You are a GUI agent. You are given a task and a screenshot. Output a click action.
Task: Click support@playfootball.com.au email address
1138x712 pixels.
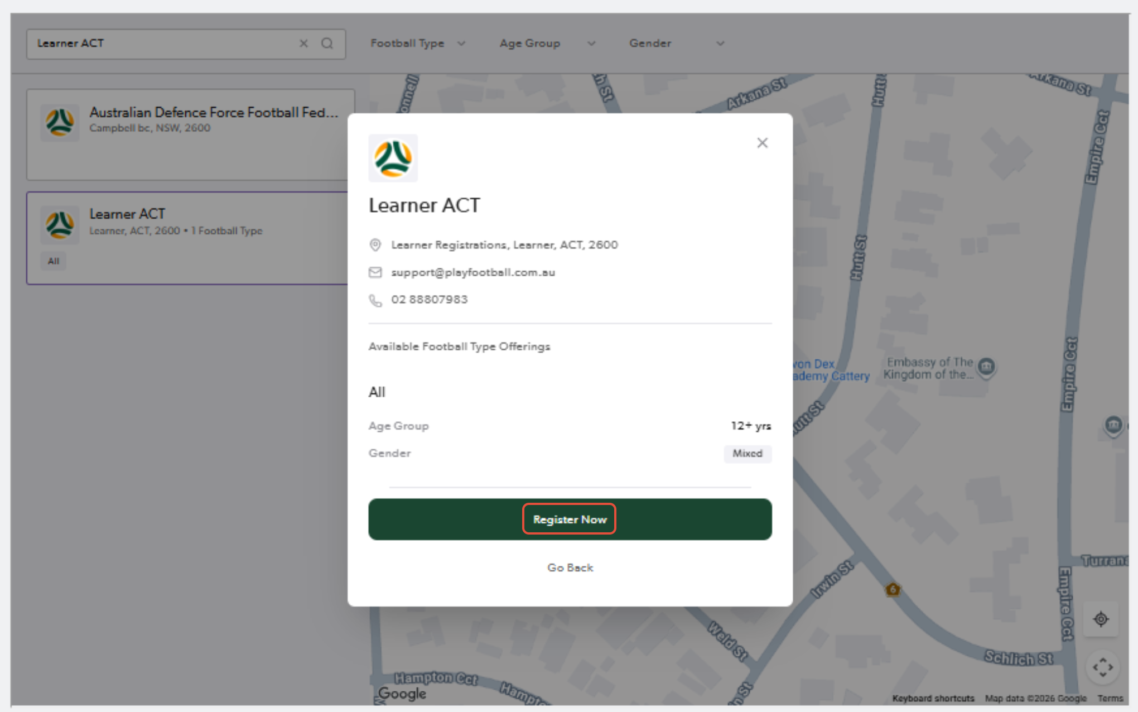coord(473,272)
